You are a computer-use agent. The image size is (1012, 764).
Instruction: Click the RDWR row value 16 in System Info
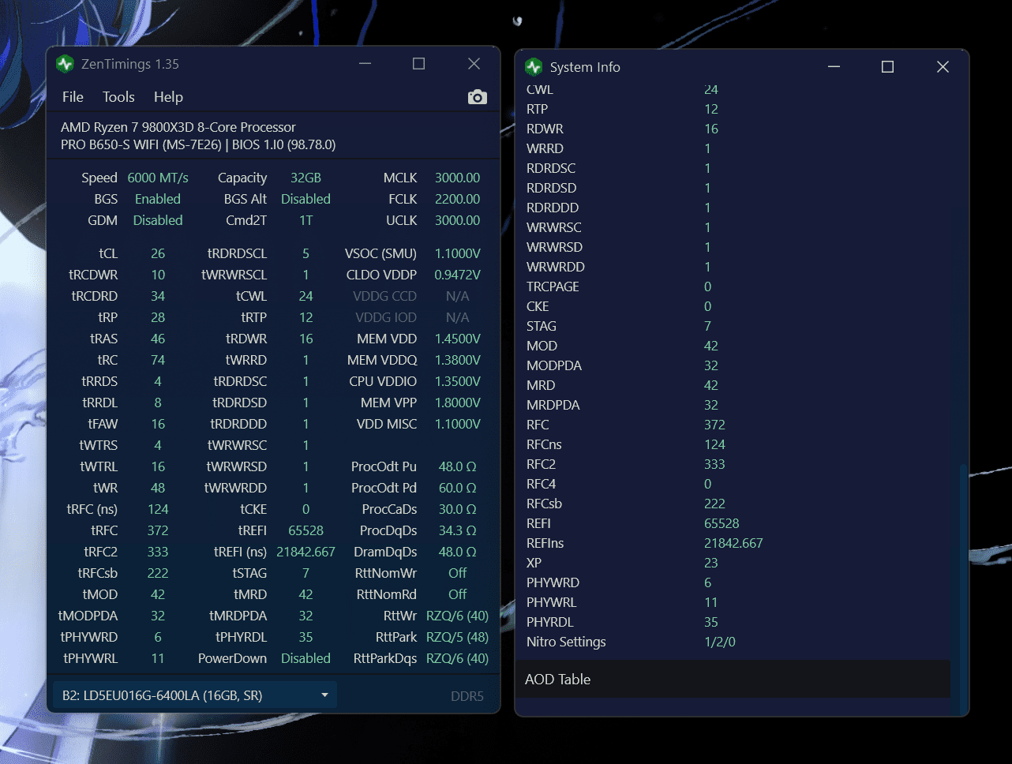711,129
